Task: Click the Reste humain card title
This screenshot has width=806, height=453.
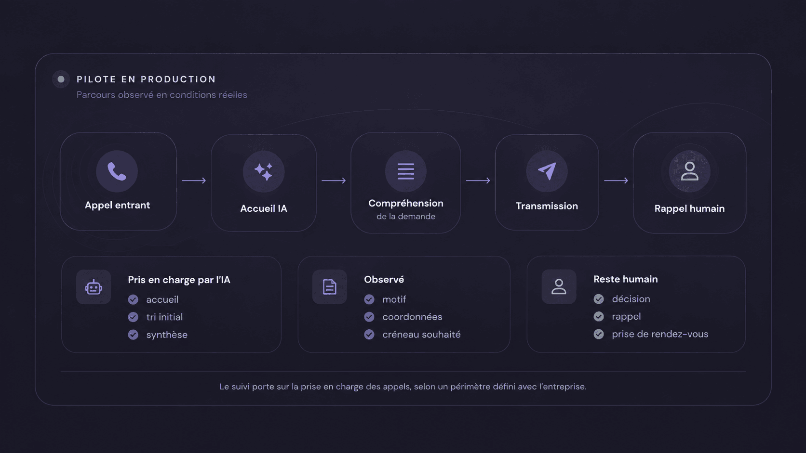Action: click(625, 279)
